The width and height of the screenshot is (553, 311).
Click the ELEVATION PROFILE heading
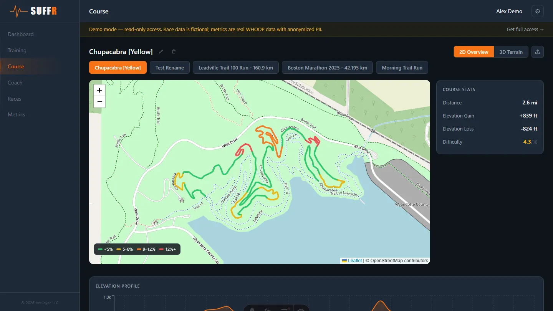click(118, 286)
